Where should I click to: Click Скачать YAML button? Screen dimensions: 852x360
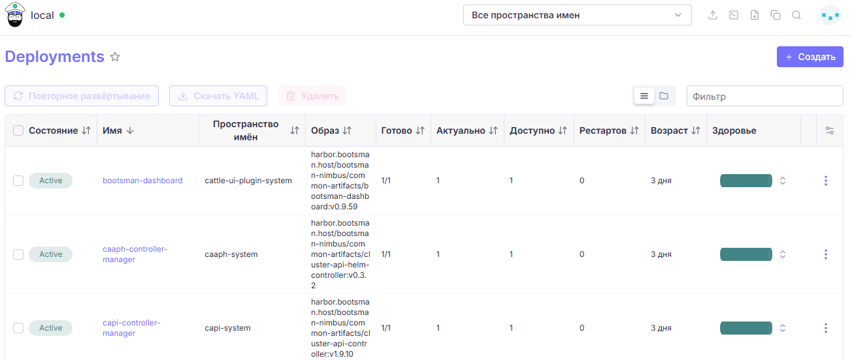[219, 96]
